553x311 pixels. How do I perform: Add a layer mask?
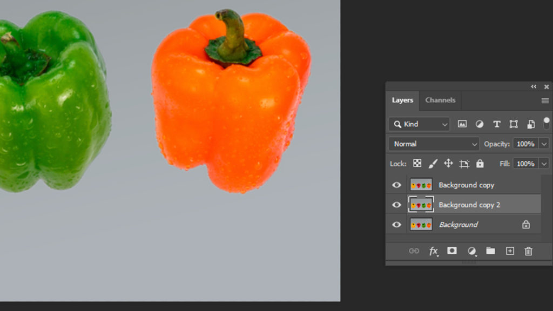click(452, 251)
